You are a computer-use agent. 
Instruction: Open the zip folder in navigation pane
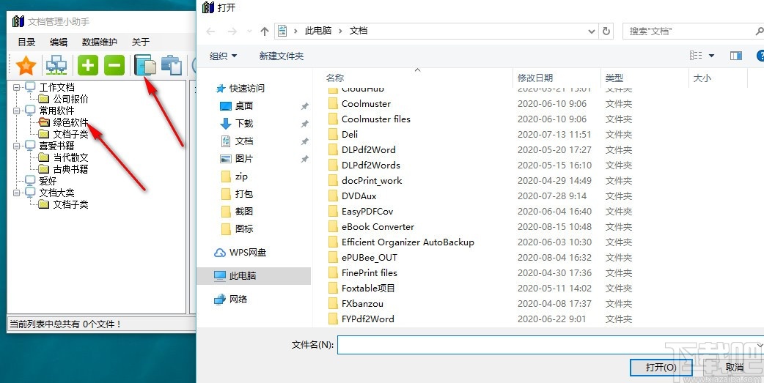tap(240, 176)
